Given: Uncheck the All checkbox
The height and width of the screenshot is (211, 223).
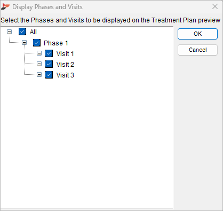Looking at the screenshot, I should (22, 32).
